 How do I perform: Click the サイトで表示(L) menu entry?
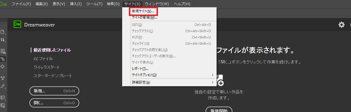click(x=169, y=62)
